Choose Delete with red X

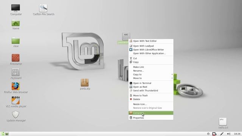(x=151, y=99)
